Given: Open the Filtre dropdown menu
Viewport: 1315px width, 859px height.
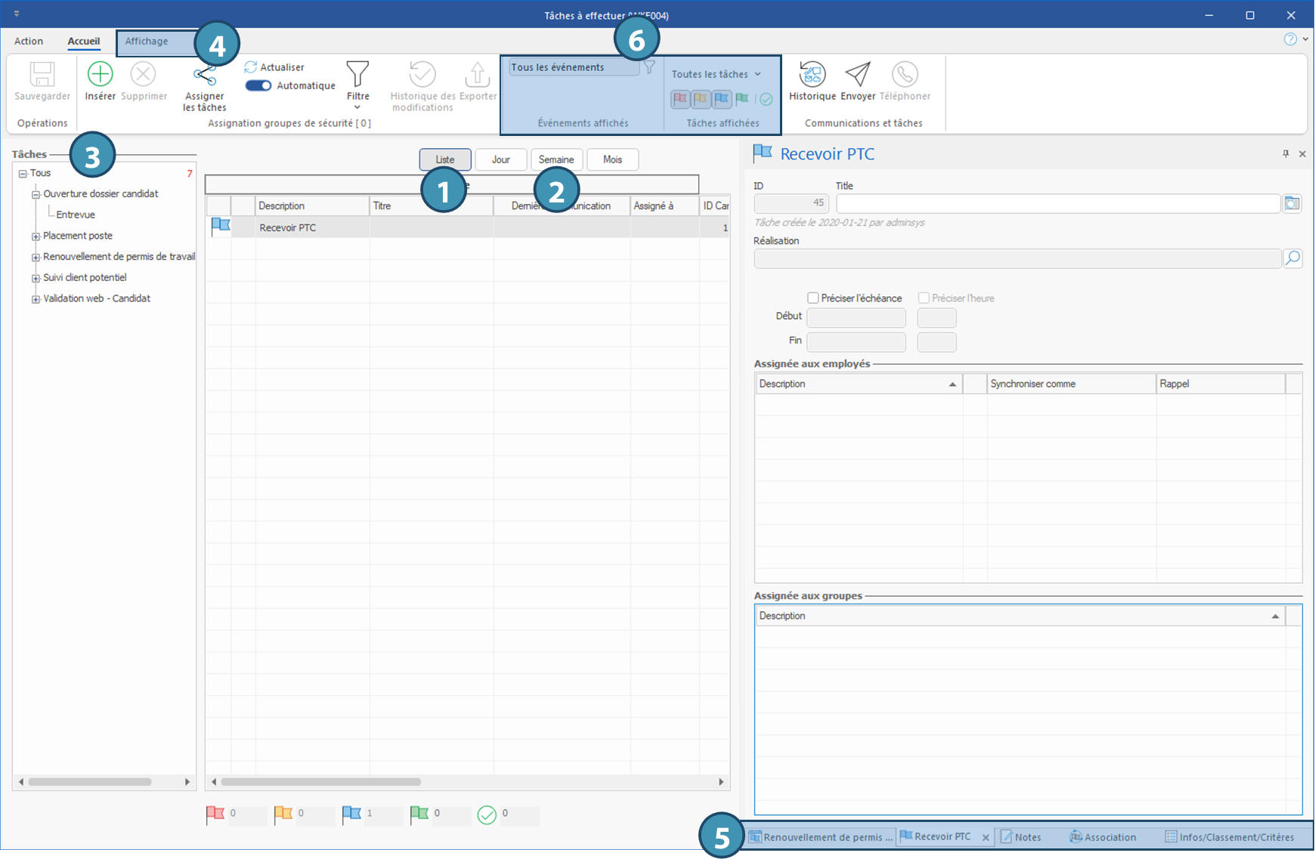Looking at the screenshot, I should (357, 83).
